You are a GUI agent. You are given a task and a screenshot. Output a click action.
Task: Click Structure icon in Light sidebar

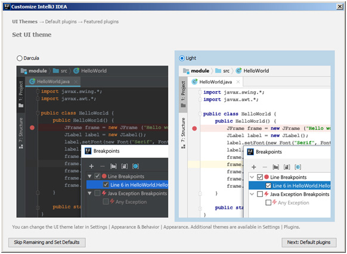point(183,147)
